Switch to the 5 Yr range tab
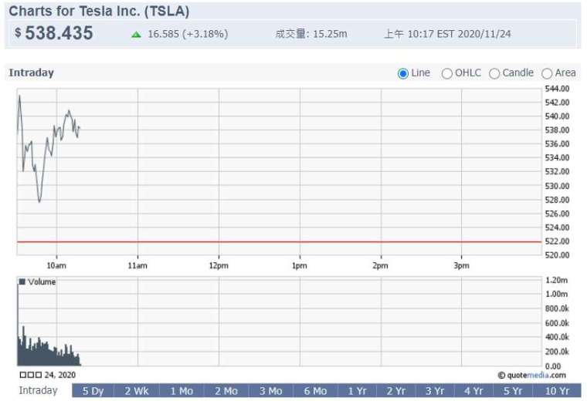 [x=513, y=391]
